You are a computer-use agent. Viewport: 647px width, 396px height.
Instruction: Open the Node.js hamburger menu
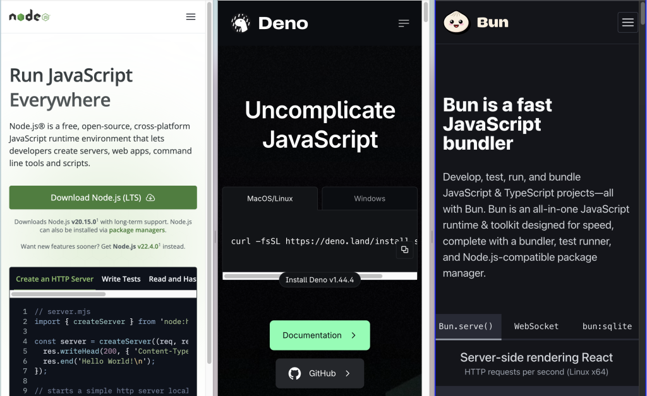191,17
